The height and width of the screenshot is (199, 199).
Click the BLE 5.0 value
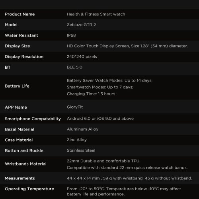(74, 67)
